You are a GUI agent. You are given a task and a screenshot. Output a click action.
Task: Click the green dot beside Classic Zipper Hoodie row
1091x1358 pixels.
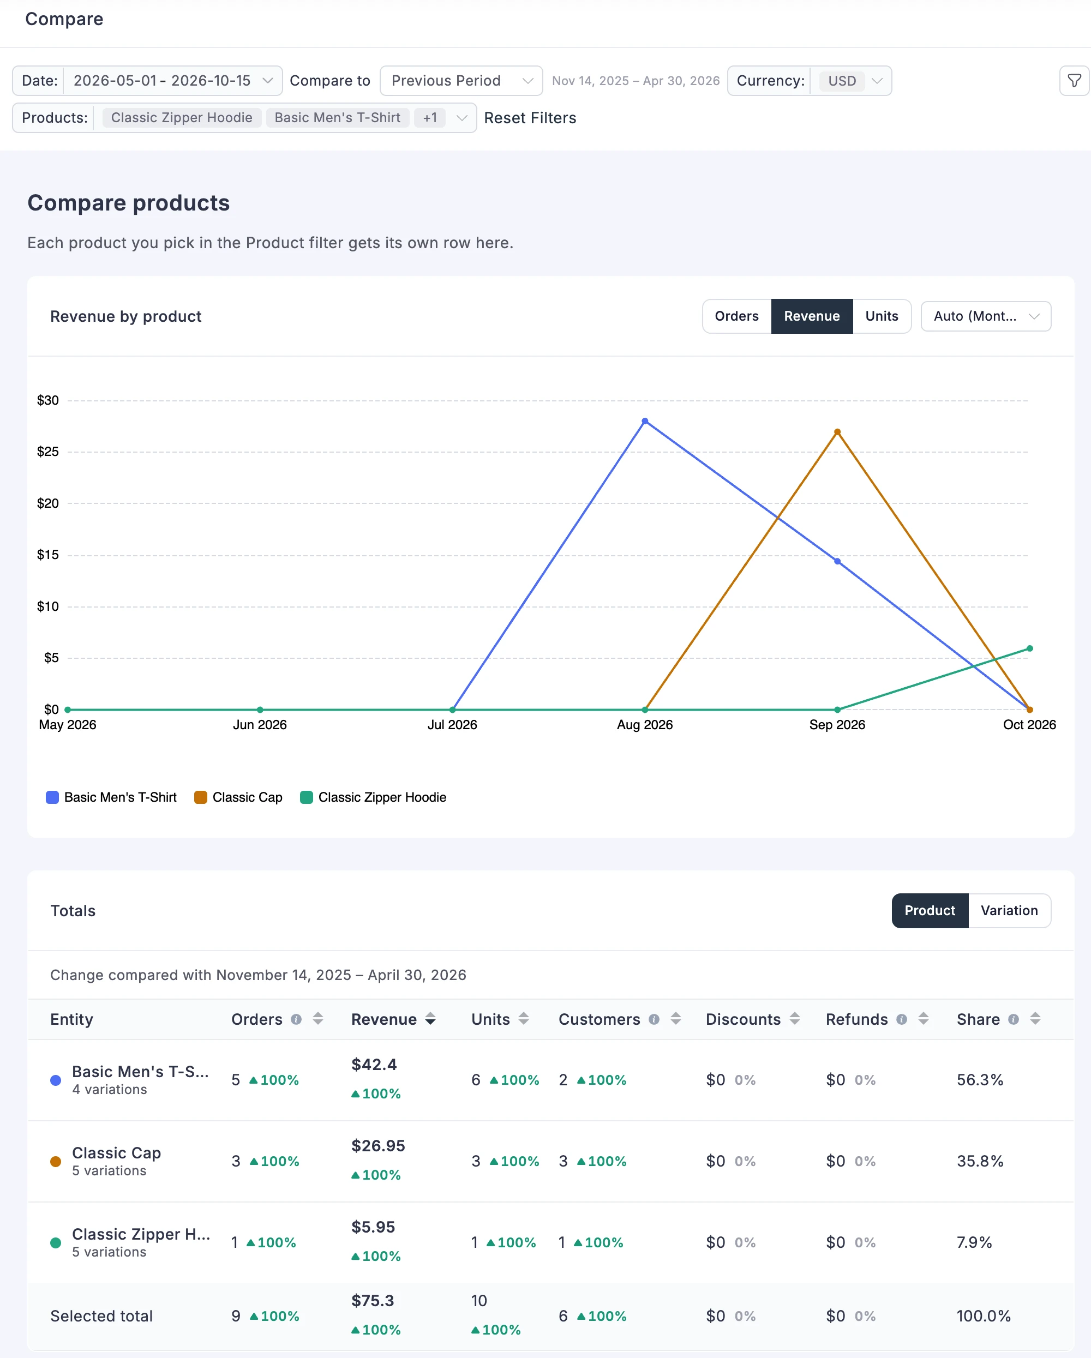(56, 1243)
